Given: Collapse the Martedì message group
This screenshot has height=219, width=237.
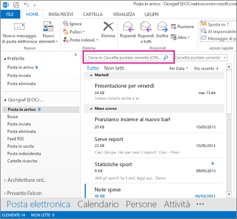Looking at the screenshot, I should pos(91,75).
